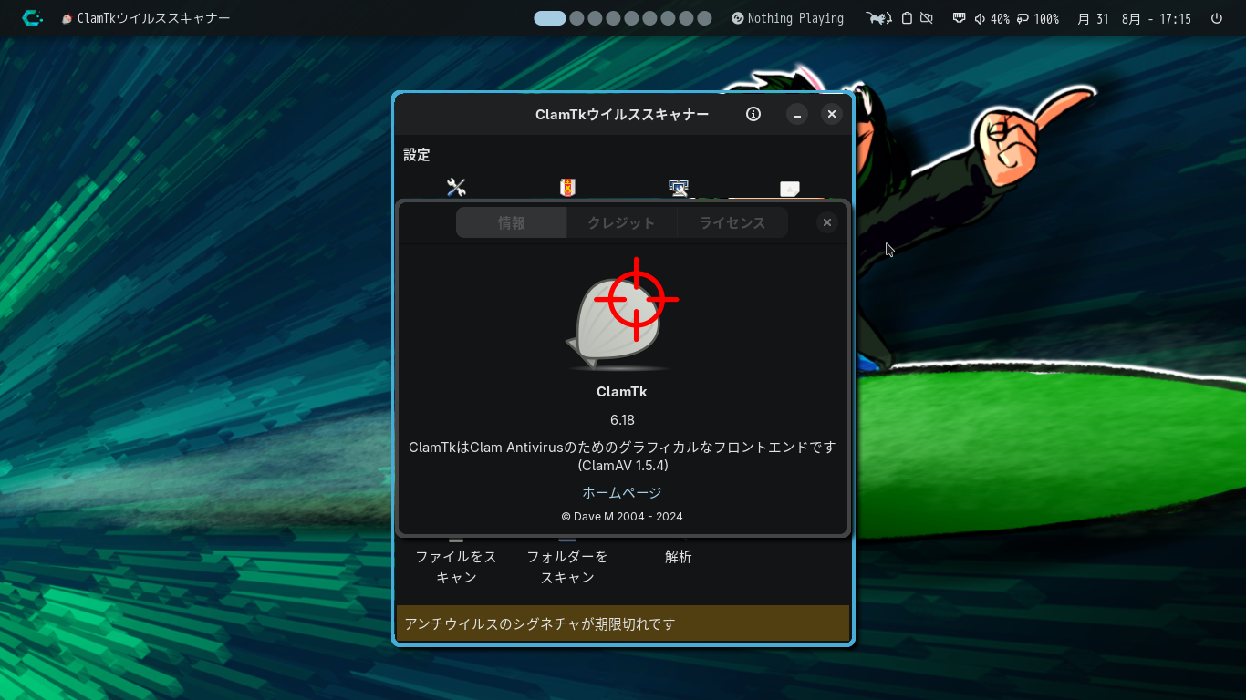Select the highlighted active workspace pill
The image size is (1246, 700).
550,18
